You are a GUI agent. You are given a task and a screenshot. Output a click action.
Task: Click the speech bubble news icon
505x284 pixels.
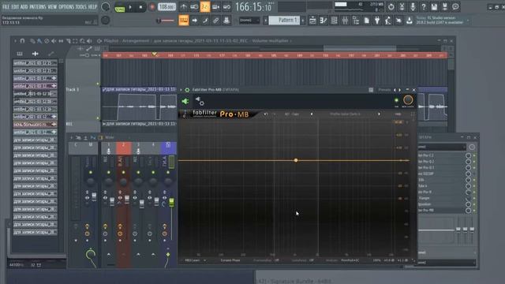pos(455,7)
